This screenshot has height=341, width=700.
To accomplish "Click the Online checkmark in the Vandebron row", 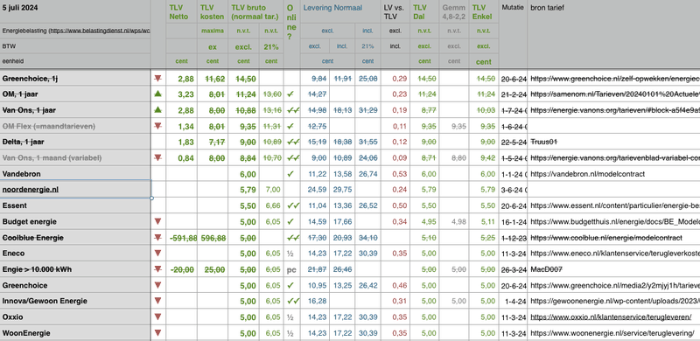I will (290, 174).
